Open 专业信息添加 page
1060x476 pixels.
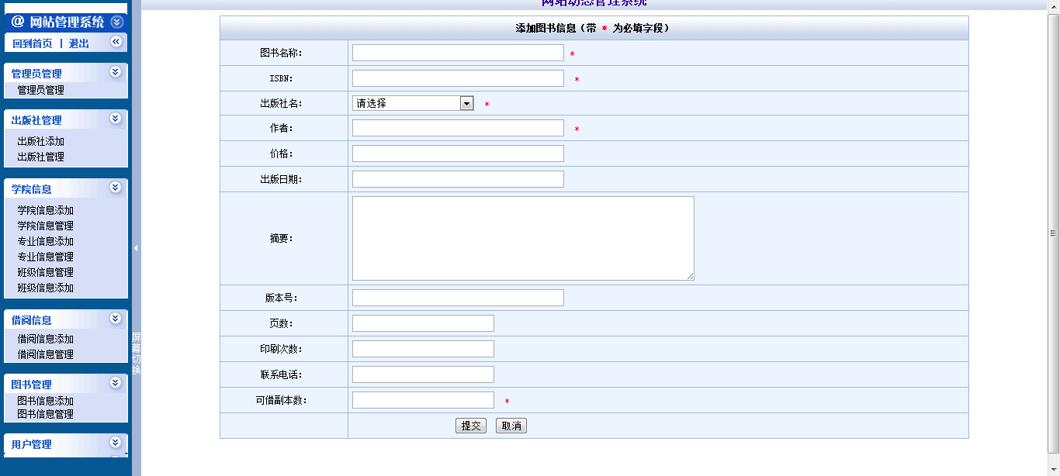point(46,241)
